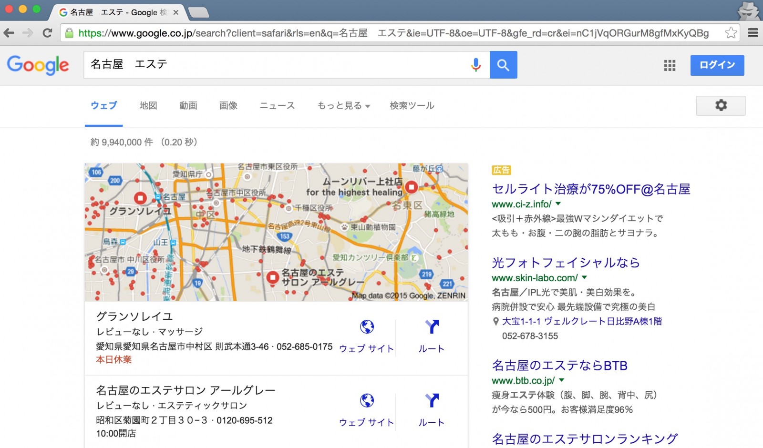Click 名古屋のエステサロン アールグレー listing title
Viewport: 763px width, 448px height.
click(x=186, y=390)
